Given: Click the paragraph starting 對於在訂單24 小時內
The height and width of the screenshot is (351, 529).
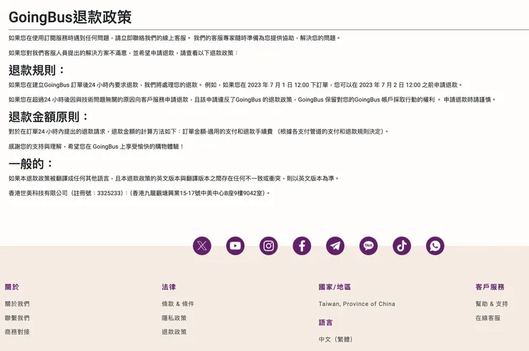Looking at the screenshot, I should pyautogui.click(x=199, y=132).
